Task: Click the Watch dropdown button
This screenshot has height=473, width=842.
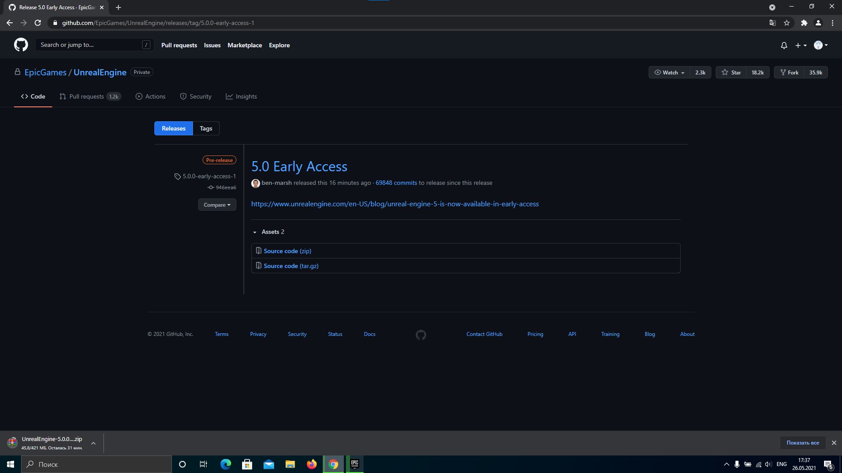Action: point(669,72)
